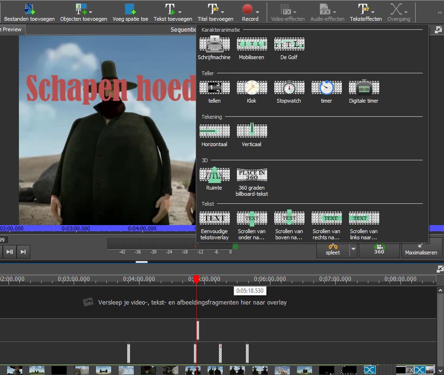Click the play/pause step button
The height and width of the screenshot is (375, 444).
[9, 252]
